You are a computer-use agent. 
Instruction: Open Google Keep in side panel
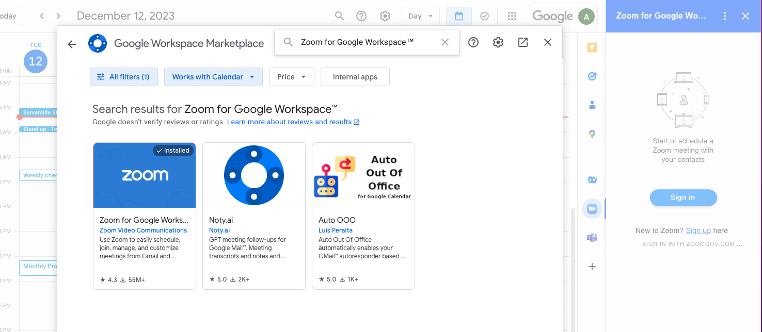point(592,47)
